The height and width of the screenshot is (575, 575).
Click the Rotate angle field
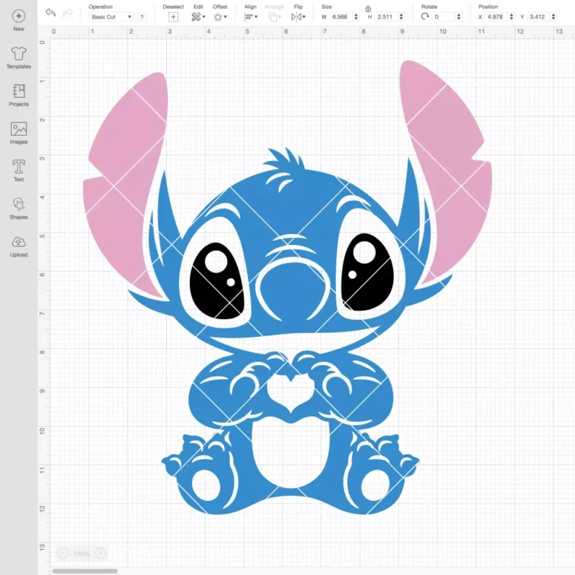click(443, 17)
